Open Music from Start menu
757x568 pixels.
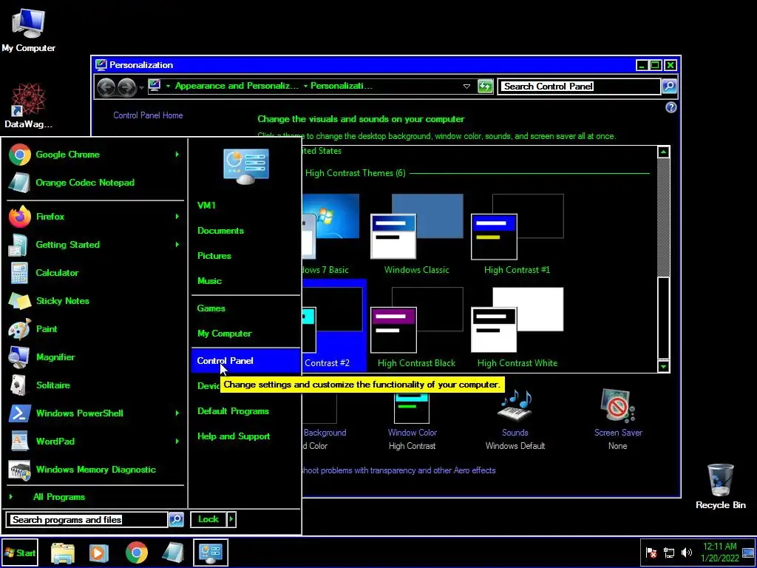209,280
